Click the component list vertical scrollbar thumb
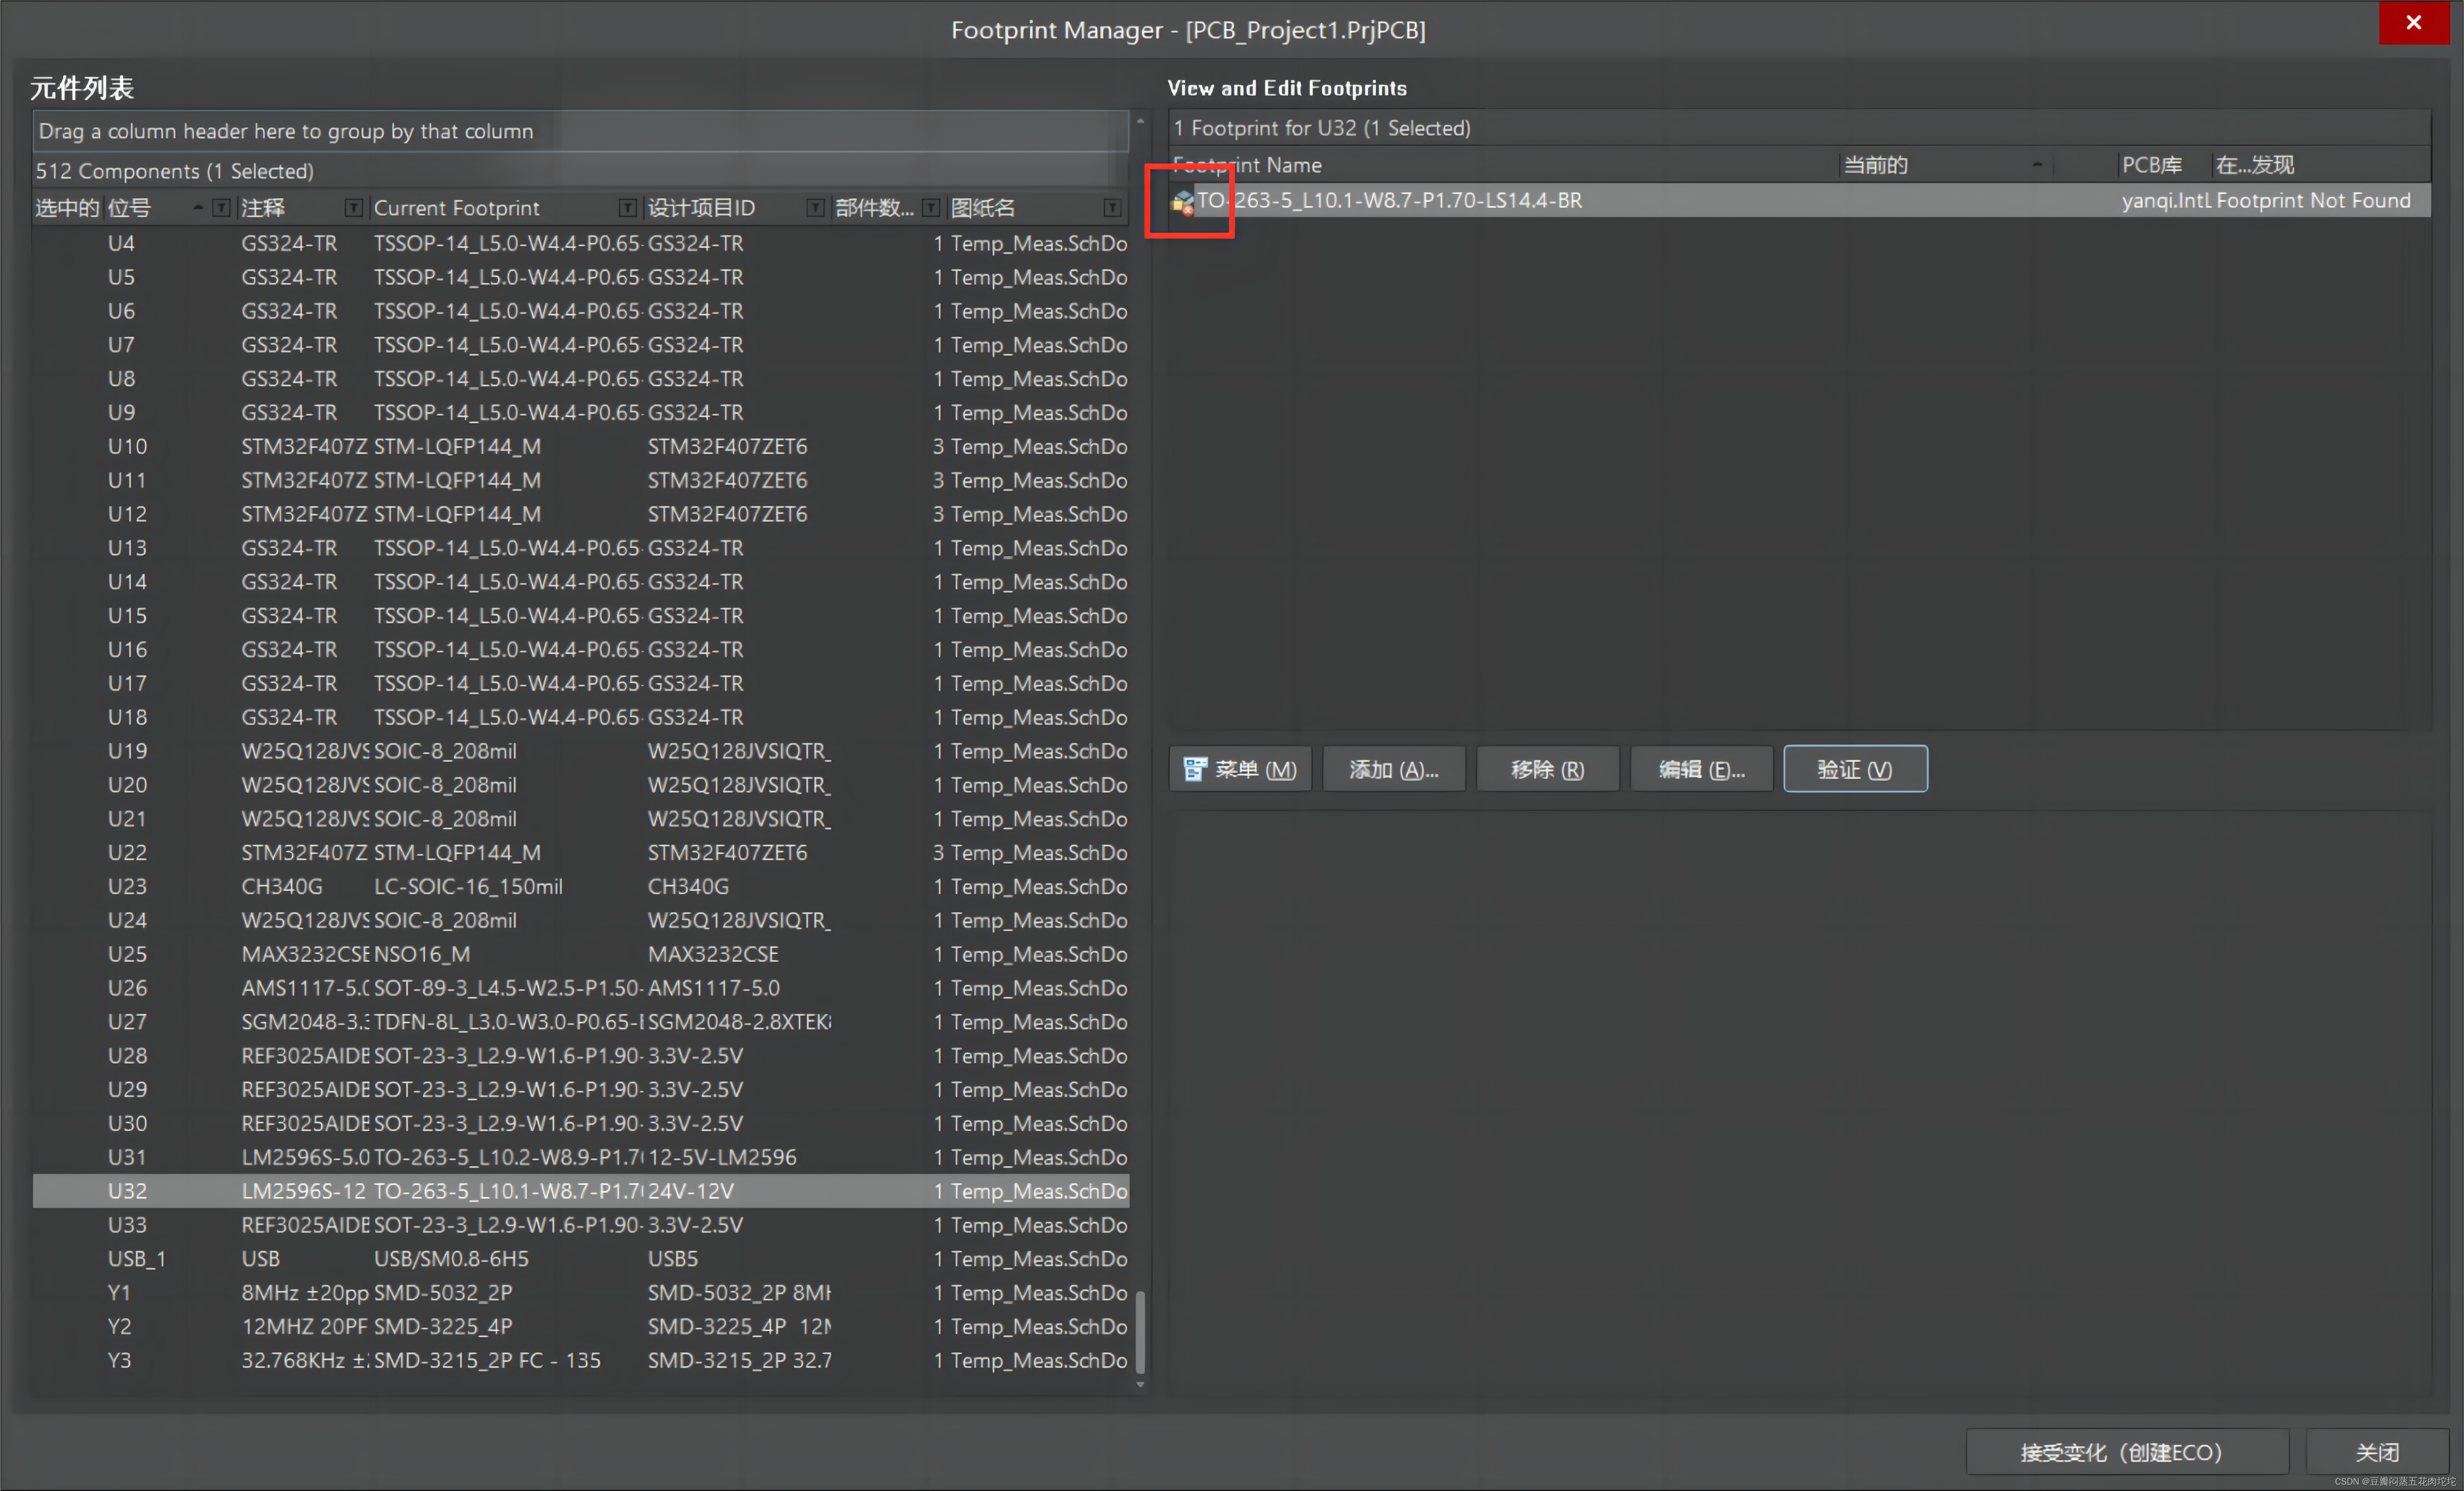The height and width of the screenshot is (1491, 2464). pyautogui.click(x=1140, y=1332)
